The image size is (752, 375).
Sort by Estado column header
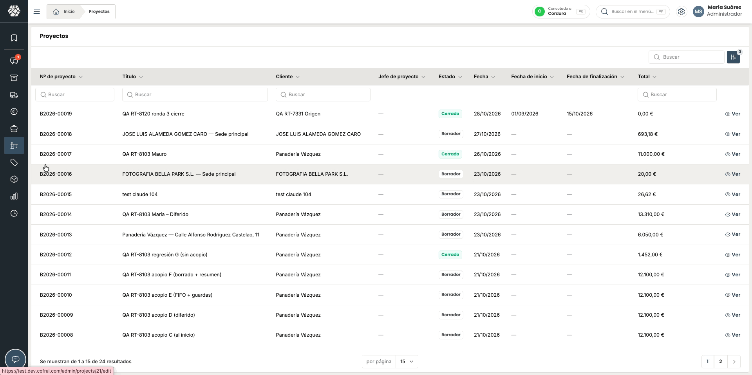pyautogui.click(x=450, y=77)
